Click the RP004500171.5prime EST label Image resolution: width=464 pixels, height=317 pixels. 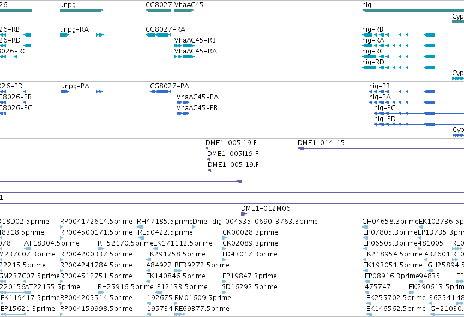[x=96, y=232]
